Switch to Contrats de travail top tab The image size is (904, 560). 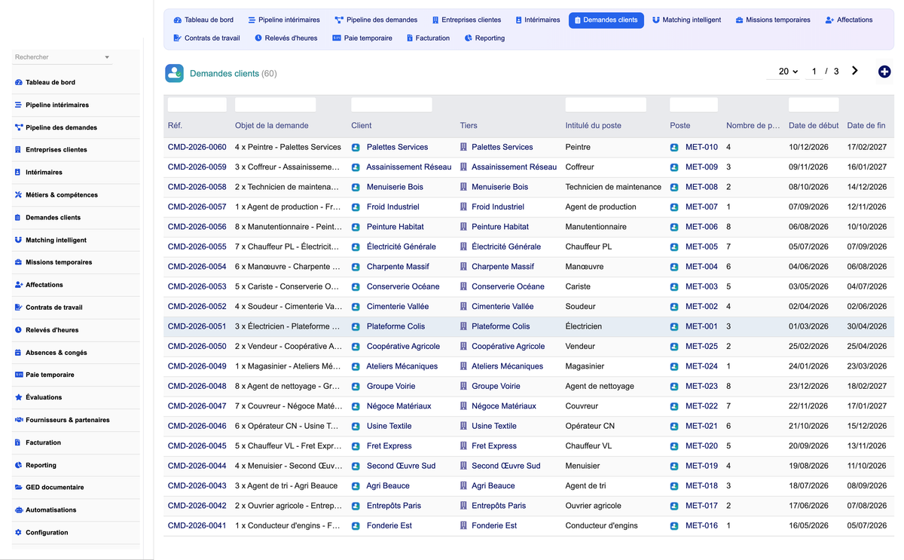(206, 38)
